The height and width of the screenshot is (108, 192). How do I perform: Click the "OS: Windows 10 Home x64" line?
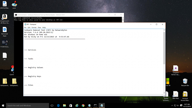tap(36, 35)
